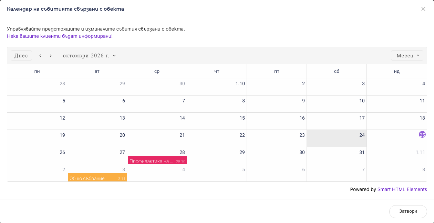Open the orange Общо събрание event
This screenshot has height=223, width=434.
[x=97, y=177]
